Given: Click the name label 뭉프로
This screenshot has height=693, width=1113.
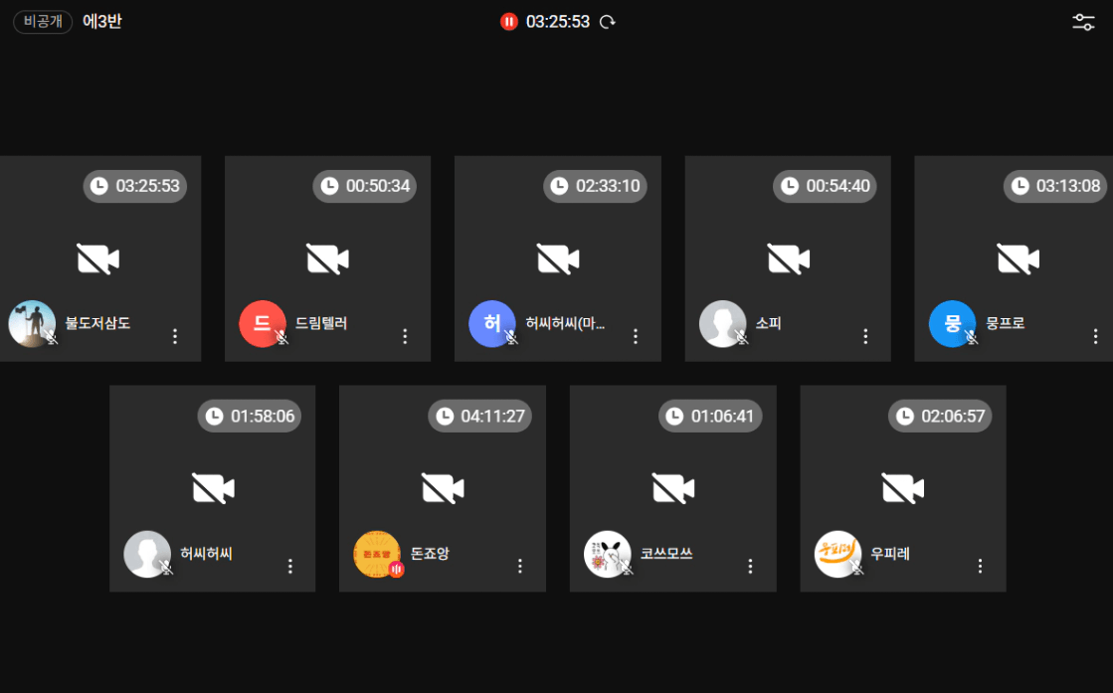Looking at the screenshot, I should click(x=1006, y=323).
